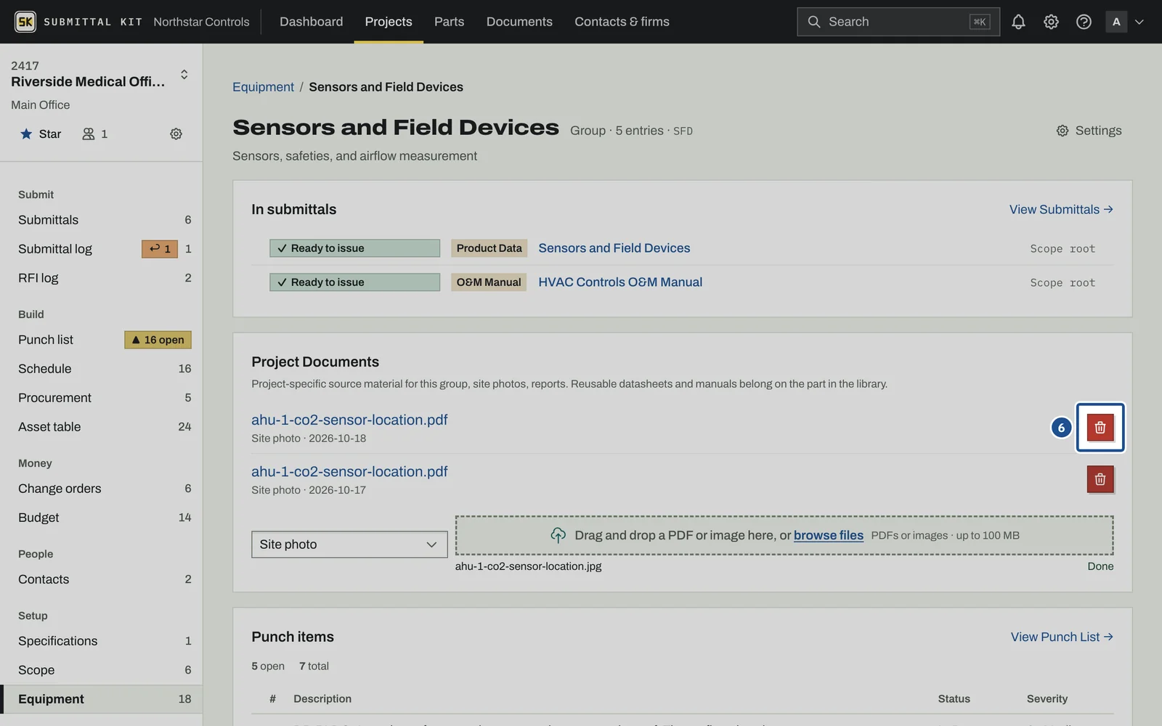Open Sensors and Field Devices submittal link

pos(614,248)
